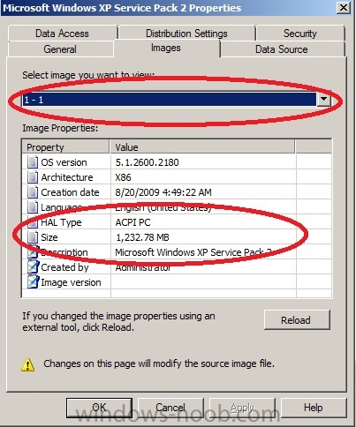Click the value 5.1.2600.2180

[x=147, y=162]
